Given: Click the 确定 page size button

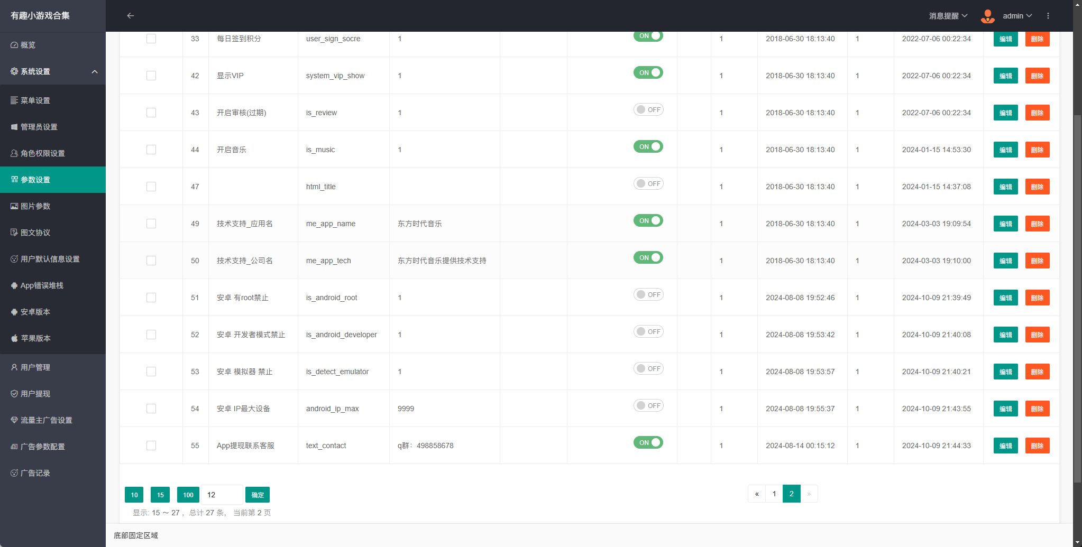Looking at the screenshot, I should tap(258, 495).
